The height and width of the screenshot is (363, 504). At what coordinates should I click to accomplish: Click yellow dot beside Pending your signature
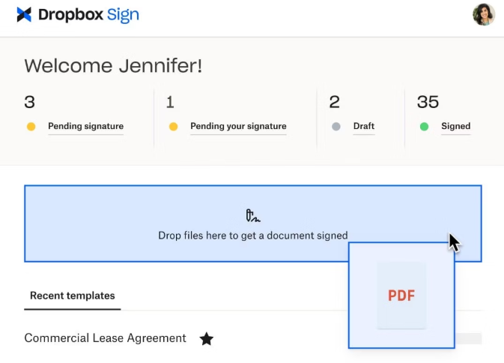coord(173,127)
